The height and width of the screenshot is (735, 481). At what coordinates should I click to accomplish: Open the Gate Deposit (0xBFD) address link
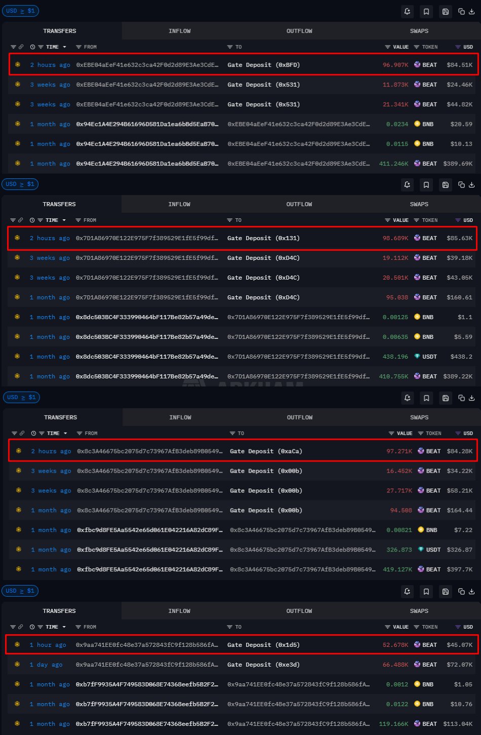(263, 65)
